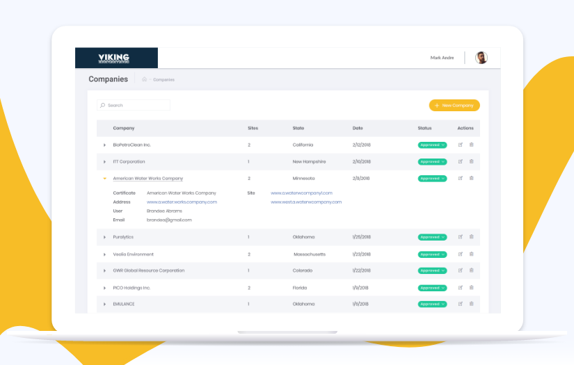Screen dimensions: 574x365
Task: Click the New Company button
Action: coord(454,106)
